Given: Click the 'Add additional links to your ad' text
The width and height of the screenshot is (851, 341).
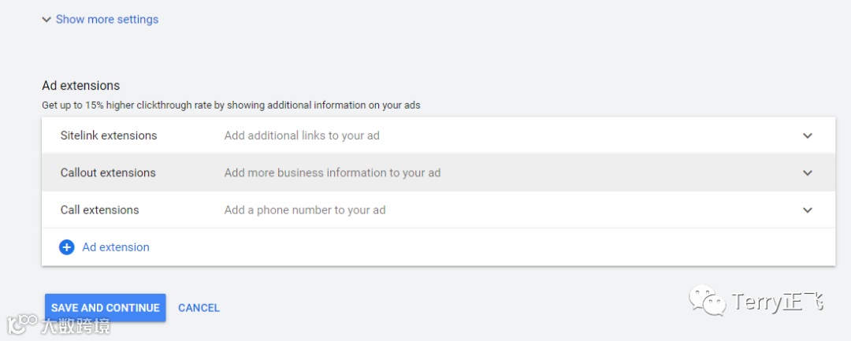Looking at the screenshot, I should [x=302, y=135].
